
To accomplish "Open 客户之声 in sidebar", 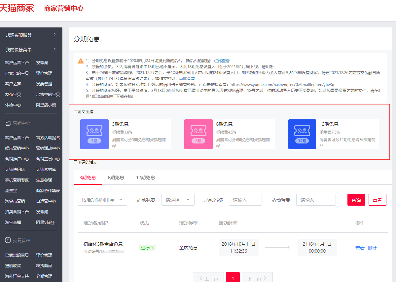I will (x=13, y=84).
